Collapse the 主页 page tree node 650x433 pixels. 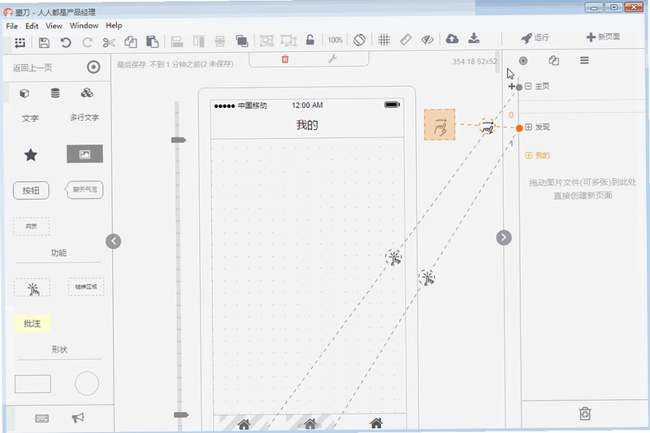(x=528, y=86)
